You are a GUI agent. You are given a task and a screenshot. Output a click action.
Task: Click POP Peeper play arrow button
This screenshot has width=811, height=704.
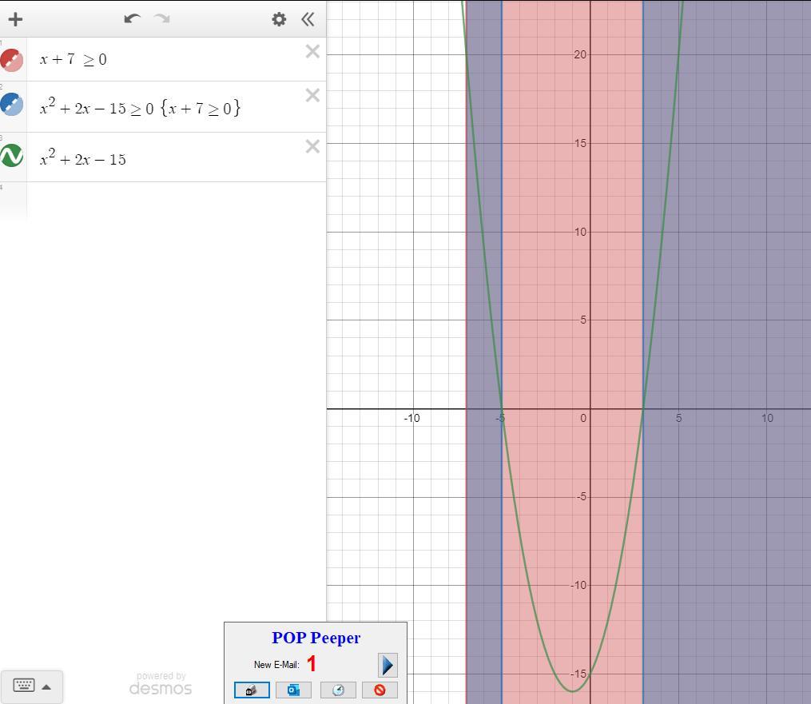pos(388,665)
